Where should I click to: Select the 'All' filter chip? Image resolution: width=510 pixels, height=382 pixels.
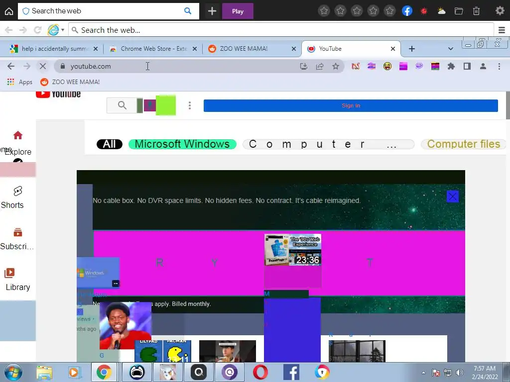tap(110, 144)
